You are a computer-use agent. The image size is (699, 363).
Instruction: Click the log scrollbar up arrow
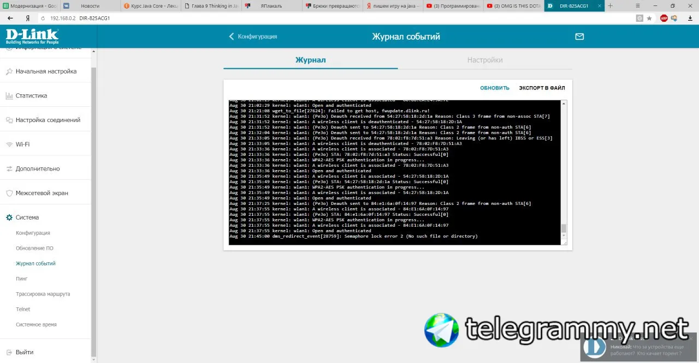point(564,103)
